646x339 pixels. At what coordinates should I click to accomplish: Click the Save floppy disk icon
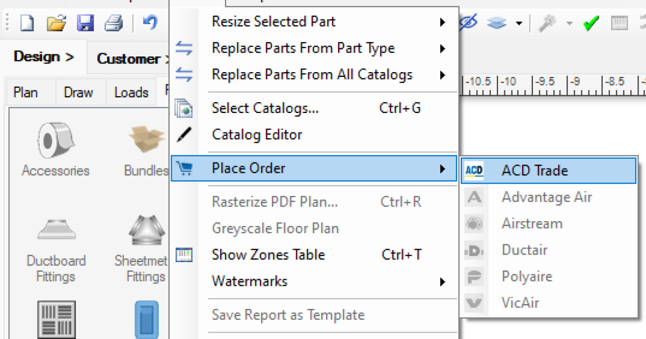(85, 23)
